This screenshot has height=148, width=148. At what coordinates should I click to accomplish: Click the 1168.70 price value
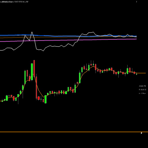pyautogui.click(x=142, y=86)
